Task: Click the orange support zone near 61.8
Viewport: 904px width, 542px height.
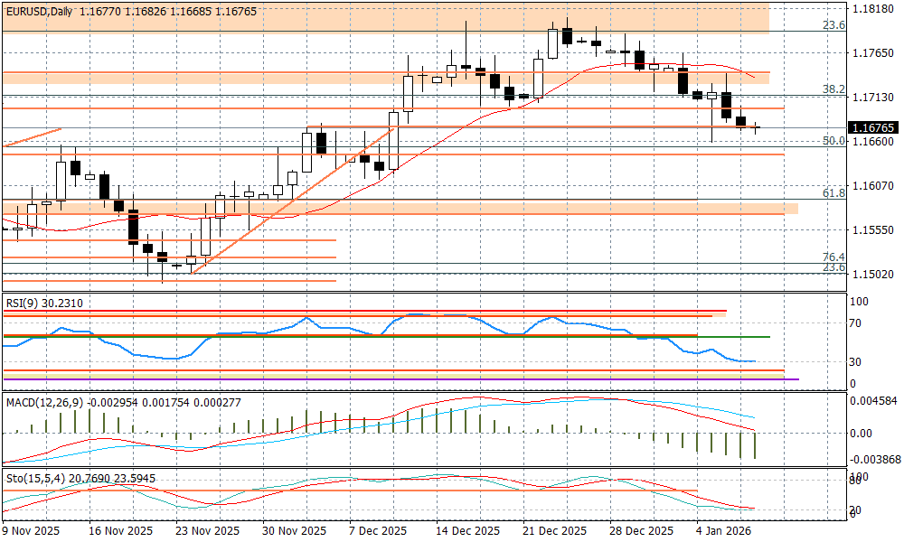Action: tap(398, 209)
